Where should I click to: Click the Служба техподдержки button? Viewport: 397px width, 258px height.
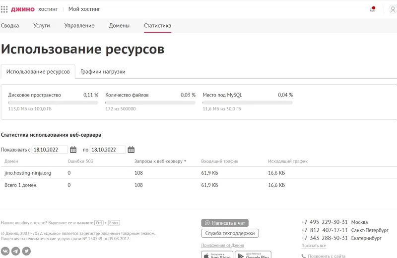(230, 233)
